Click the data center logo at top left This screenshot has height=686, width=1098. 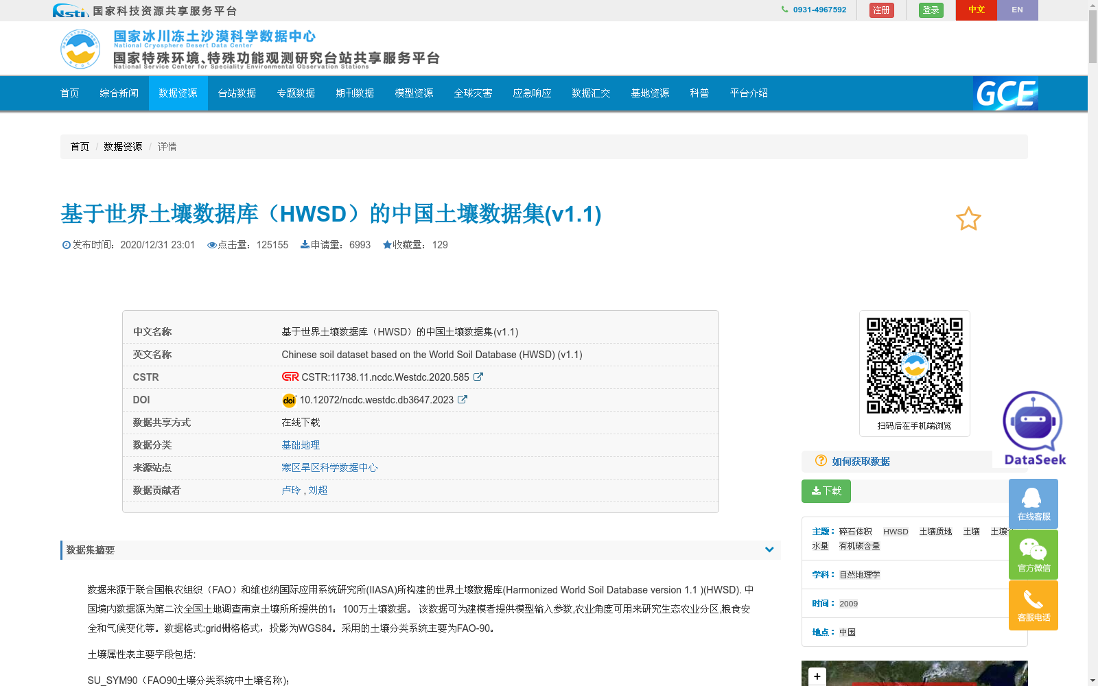[x=80, y=49]
